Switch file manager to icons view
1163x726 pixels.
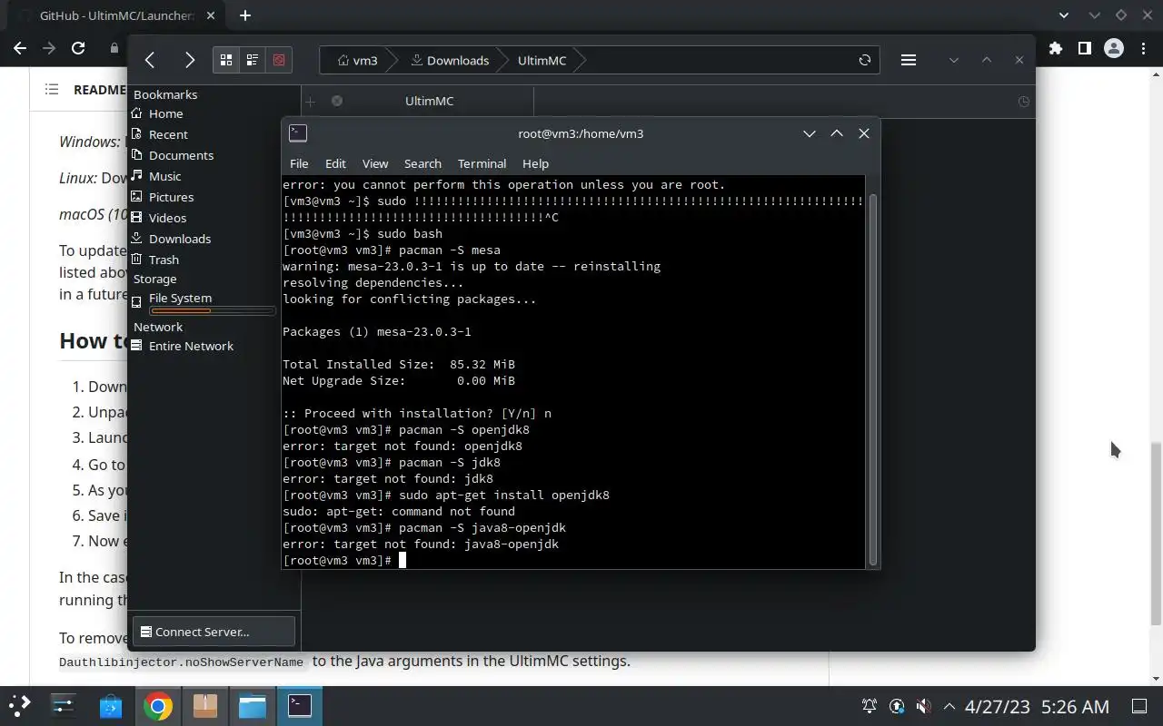pos(226,60)
